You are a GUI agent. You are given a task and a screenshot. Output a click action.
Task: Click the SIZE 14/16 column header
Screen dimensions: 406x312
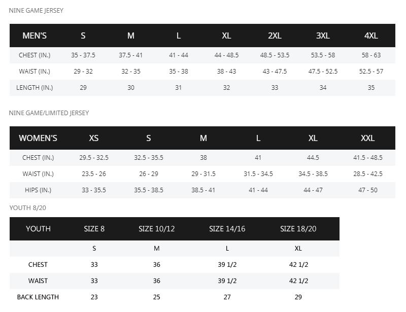(x=227, y=228)
